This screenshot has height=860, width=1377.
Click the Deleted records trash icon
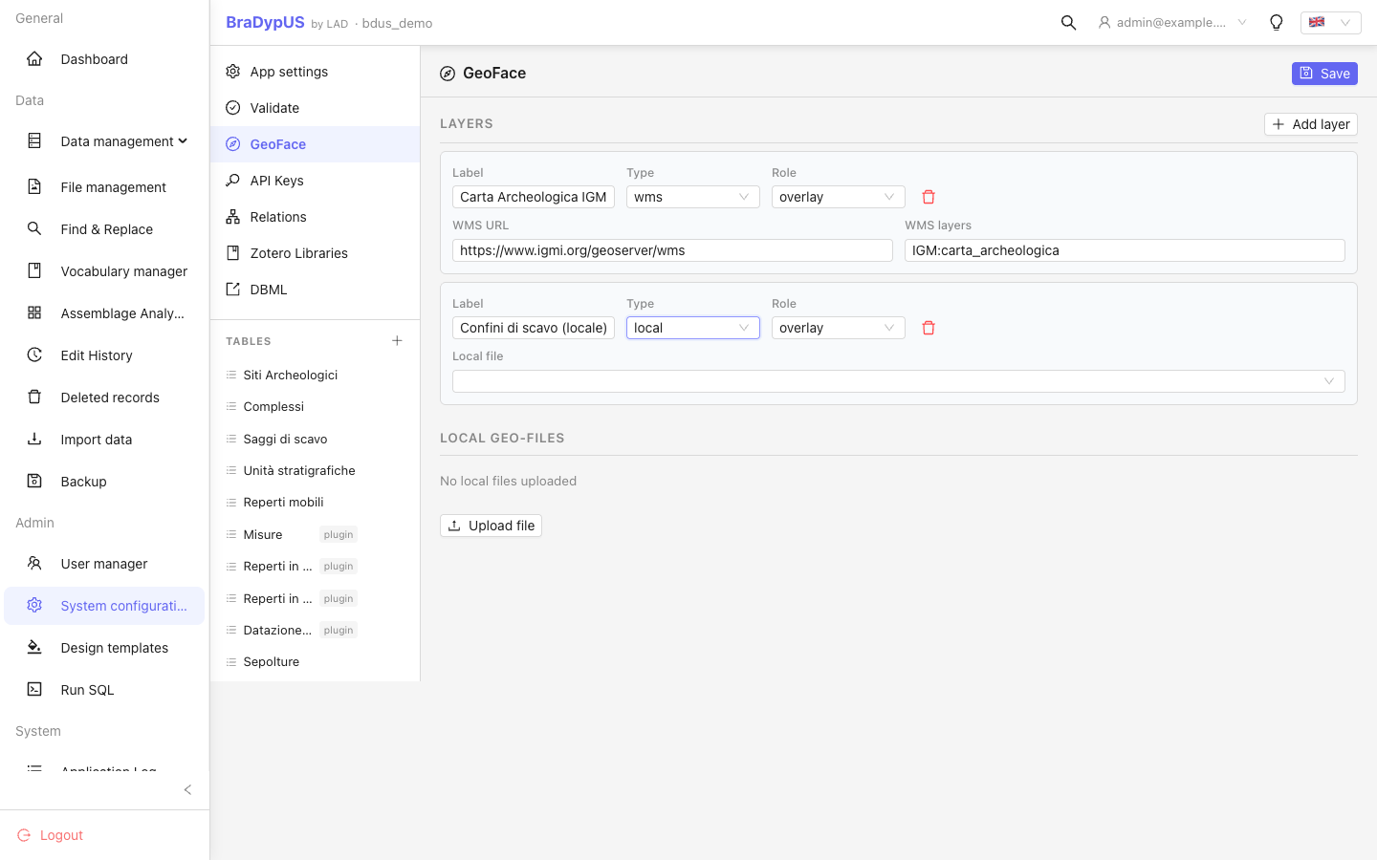click(34, 398)
